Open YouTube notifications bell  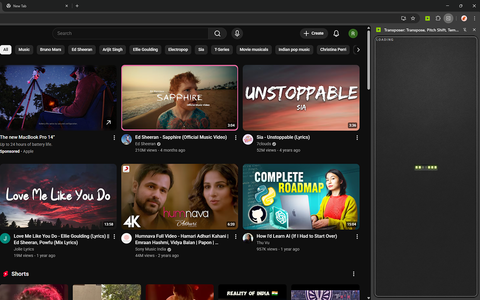336,33
